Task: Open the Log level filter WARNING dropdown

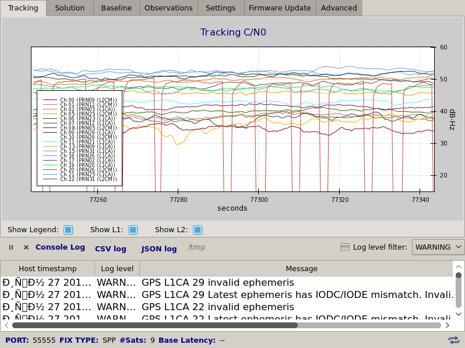Action: 438,247
